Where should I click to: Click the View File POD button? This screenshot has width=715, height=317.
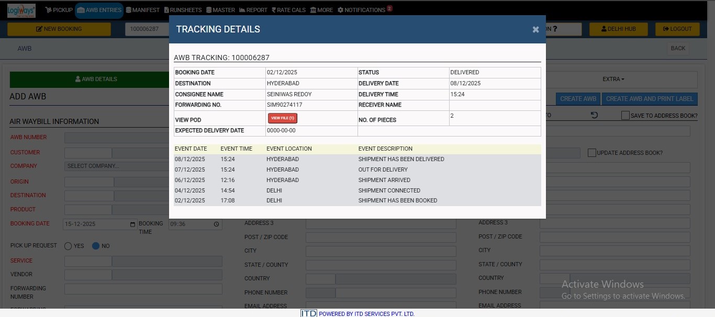pyautogui.click(x=282, y=118)
